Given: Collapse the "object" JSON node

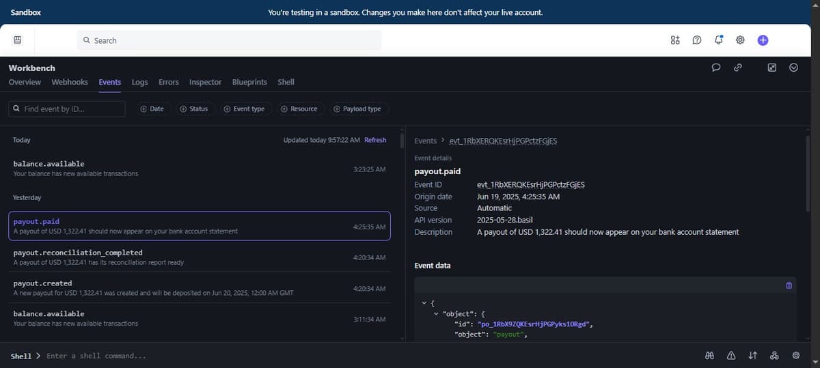Looking at the screenshot, I should tap(437, 313).
